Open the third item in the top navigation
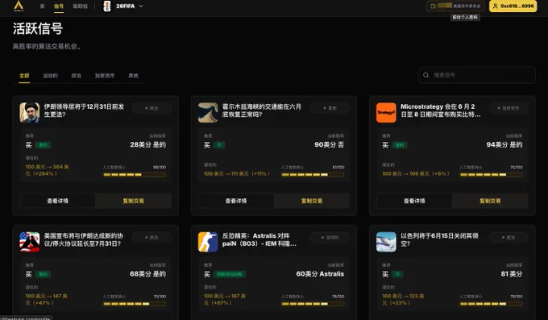Image resolution: width=548 pixels, height=320 pixels. pos(81,6)
